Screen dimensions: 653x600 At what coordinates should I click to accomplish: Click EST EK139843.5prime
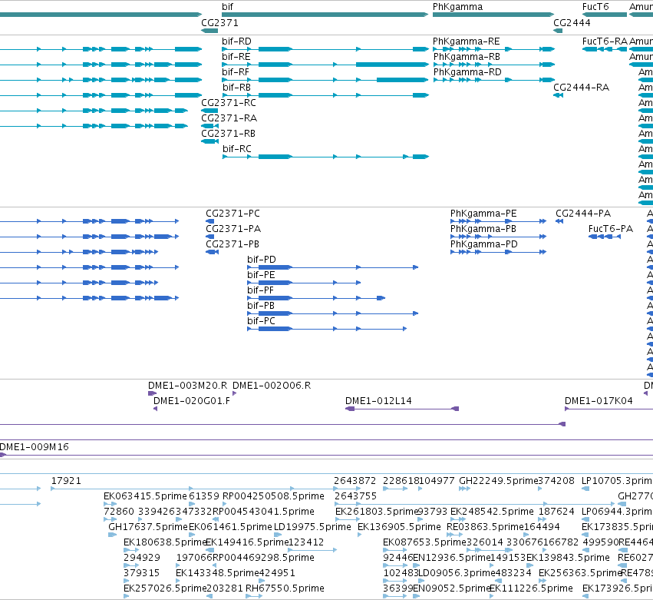click(529, 565)
